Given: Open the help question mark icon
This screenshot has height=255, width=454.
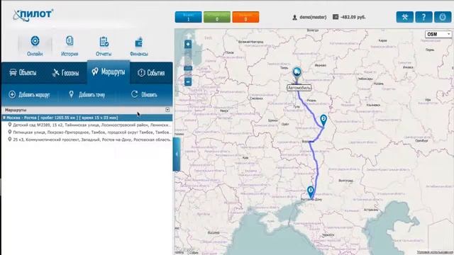Looking at the screenshot, I should coord(423,17).
